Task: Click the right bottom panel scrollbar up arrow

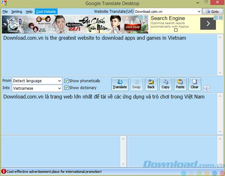Action: (220, 139)
